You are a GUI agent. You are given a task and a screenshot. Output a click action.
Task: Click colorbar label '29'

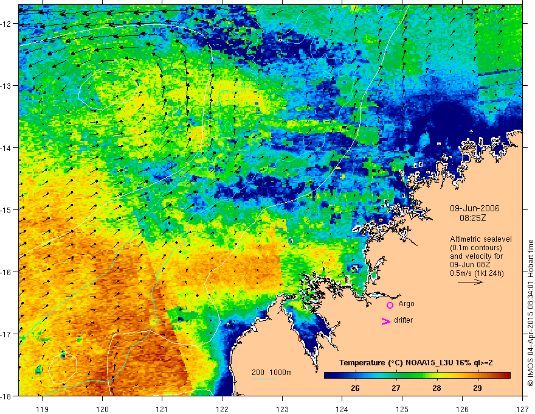[478, 388]
